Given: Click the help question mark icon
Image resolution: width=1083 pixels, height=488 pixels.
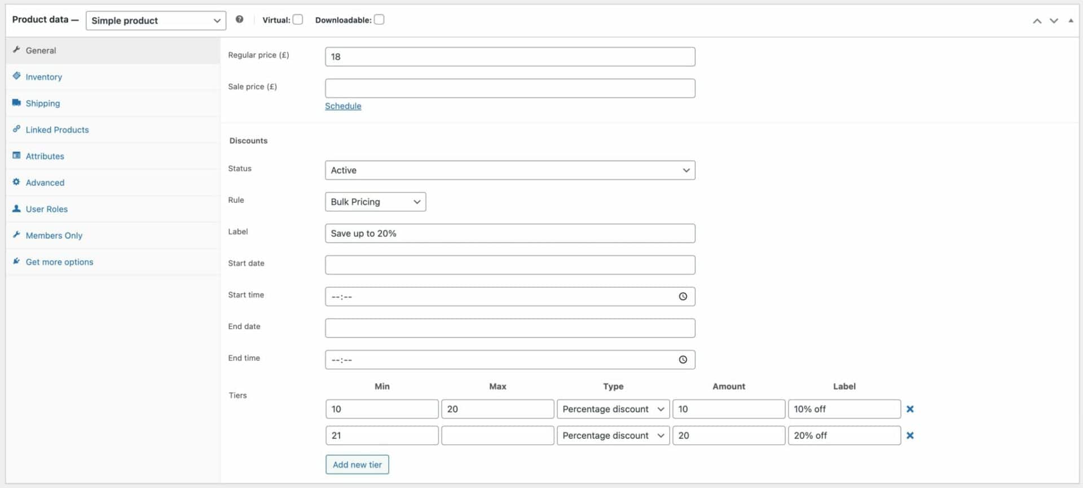Looking at the screenshot, I should pos(240,19).
